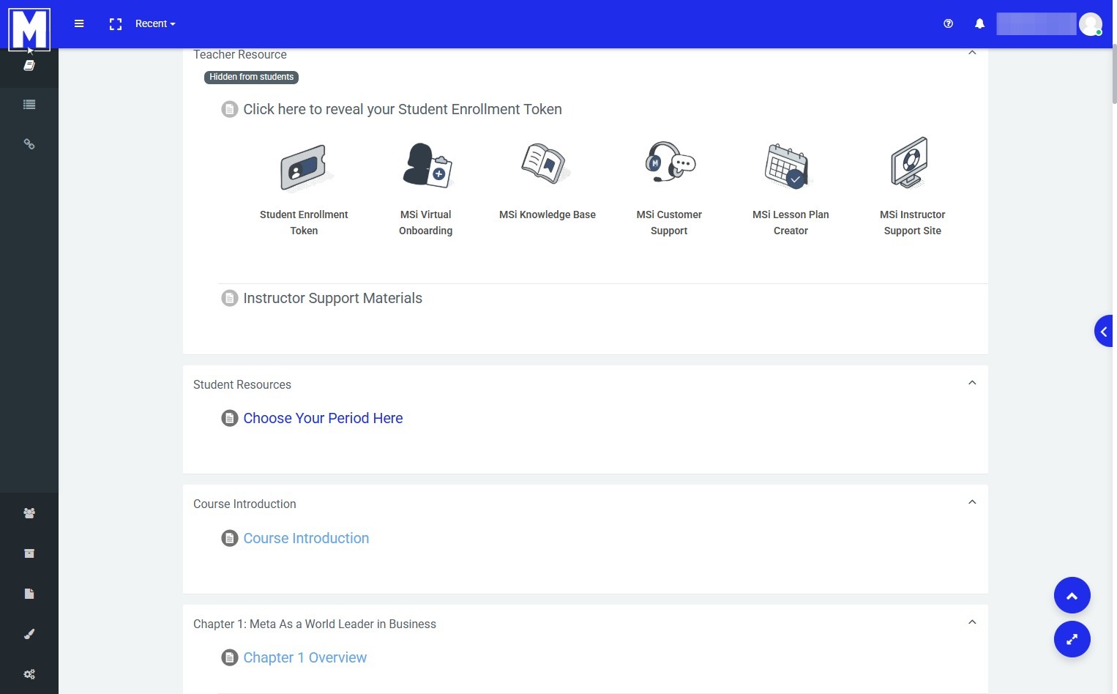Click the page icon beside Course Introduction link
Image resolution: width=1117 pixels, height=694 pixels.
coord(230,539)
